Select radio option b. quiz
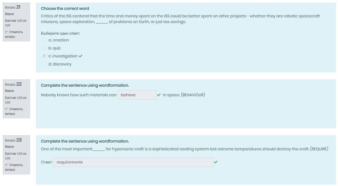 pyautogui.click(x=44, y=48)
